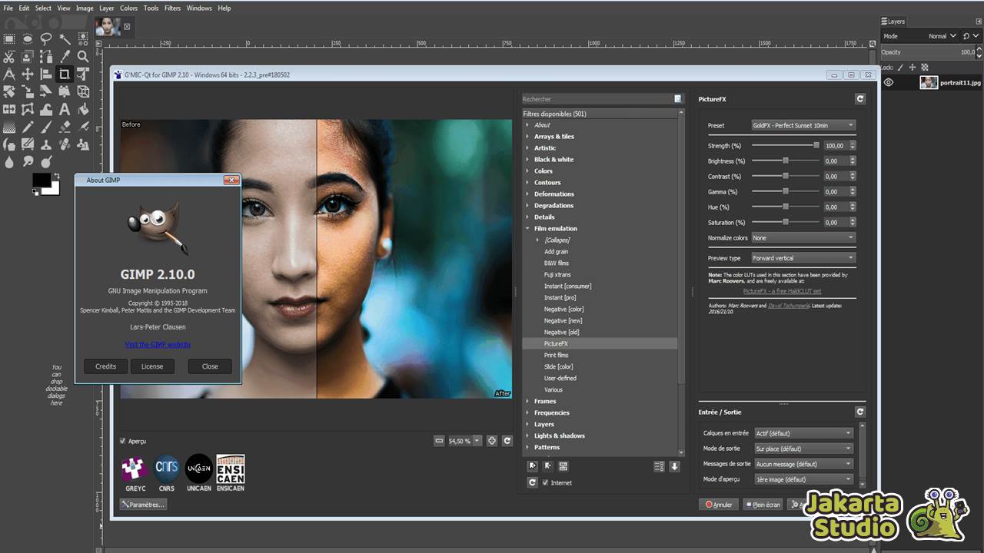Select the Rectangle Select tool
Viewport: 984px width, 553px height.
point(9,38)
